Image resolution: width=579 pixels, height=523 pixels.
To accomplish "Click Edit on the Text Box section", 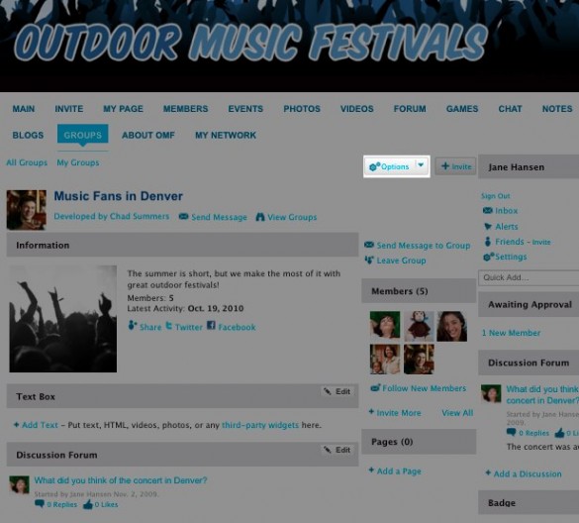I will point(338,391).
